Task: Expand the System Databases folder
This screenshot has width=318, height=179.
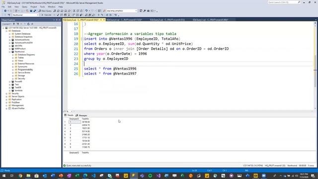Action: point(9,34)
